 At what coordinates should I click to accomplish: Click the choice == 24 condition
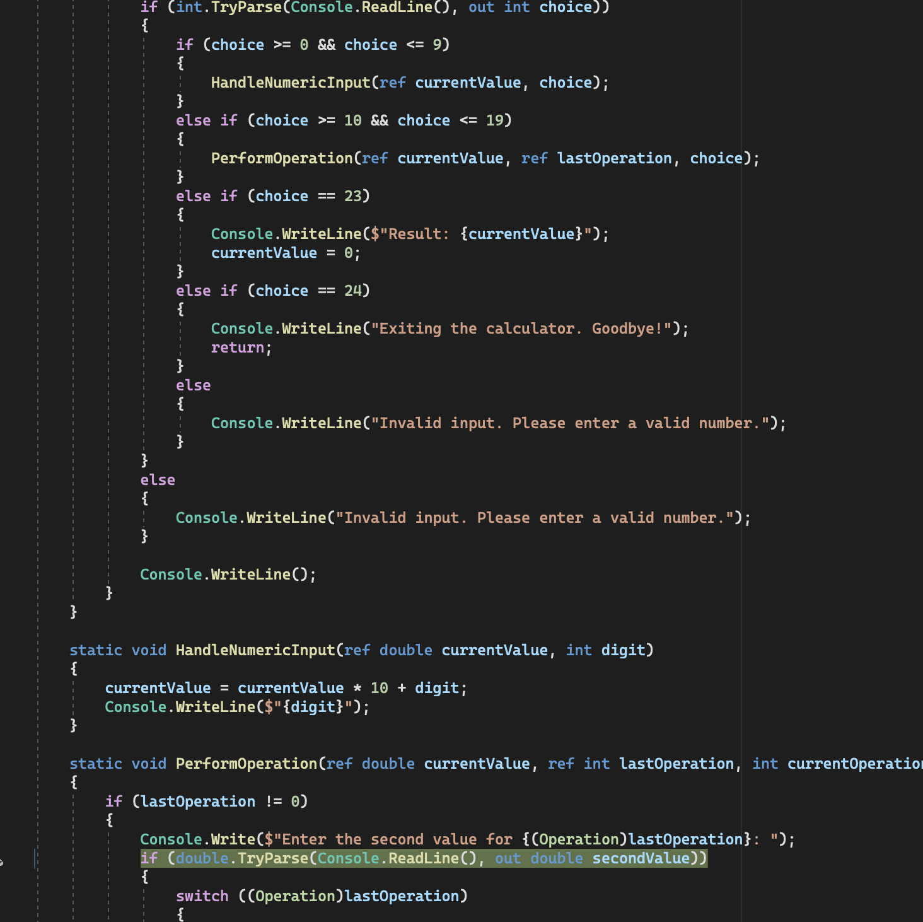pos(309,290)
